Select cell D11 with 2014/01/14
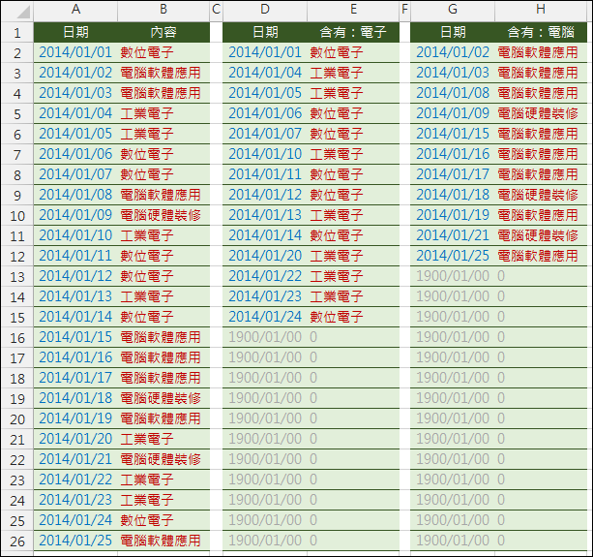Screen dimensions: 593x557 click(265, 235)
